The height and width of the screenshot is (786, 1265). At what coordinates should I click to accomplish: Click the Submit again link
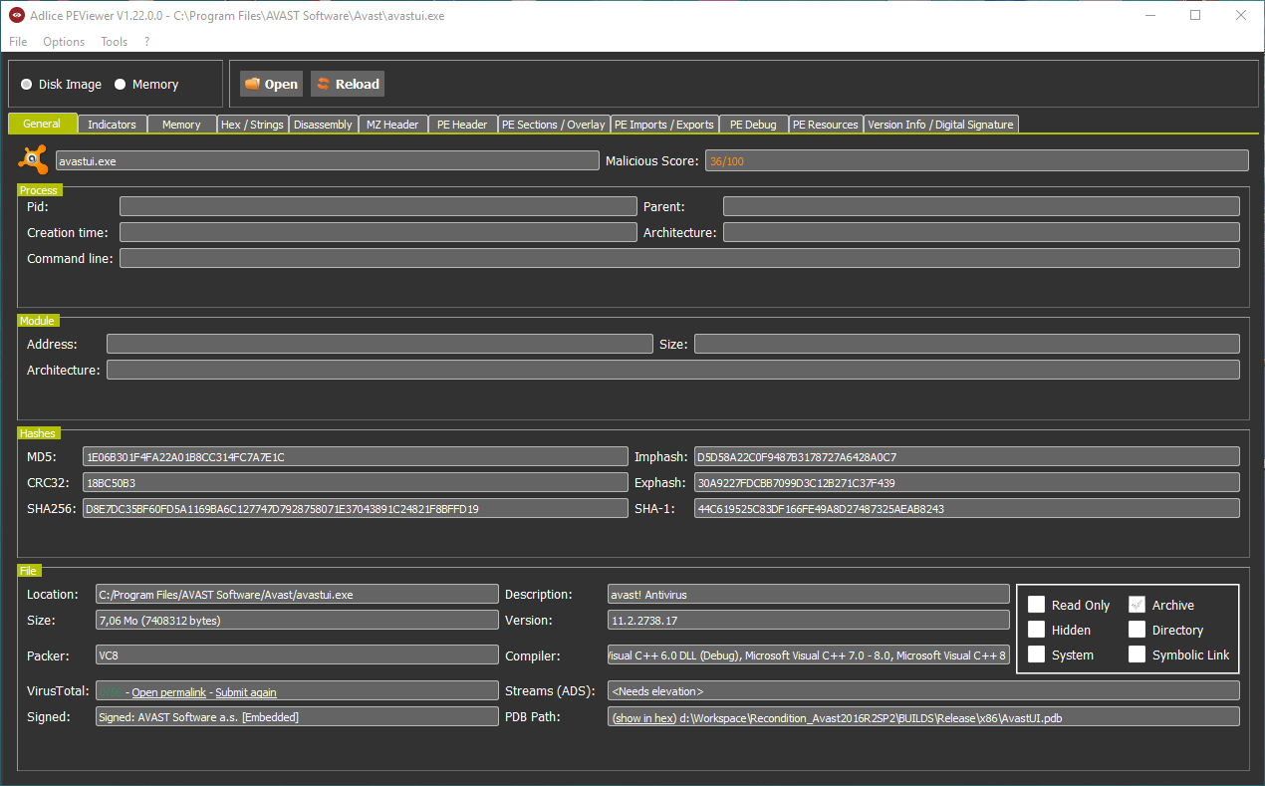click(x=246, y=692)
